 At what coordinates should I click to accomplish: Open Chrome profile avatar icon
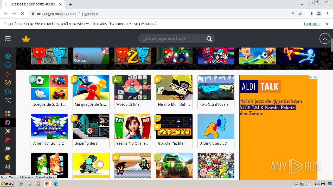pos(319,14)
